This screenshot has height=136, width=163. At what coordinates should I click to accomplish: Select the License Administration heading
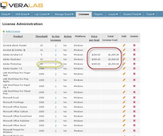tap(22, 24)
